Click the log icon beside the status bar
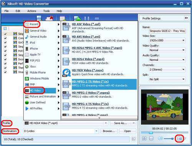 pyautogui.click(x=134, y=139)
